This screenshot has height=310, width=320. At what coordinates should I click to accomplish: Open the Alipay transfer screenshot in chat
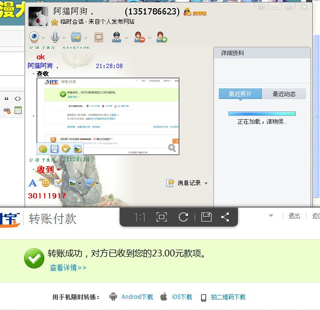click(x=108, y=116)
